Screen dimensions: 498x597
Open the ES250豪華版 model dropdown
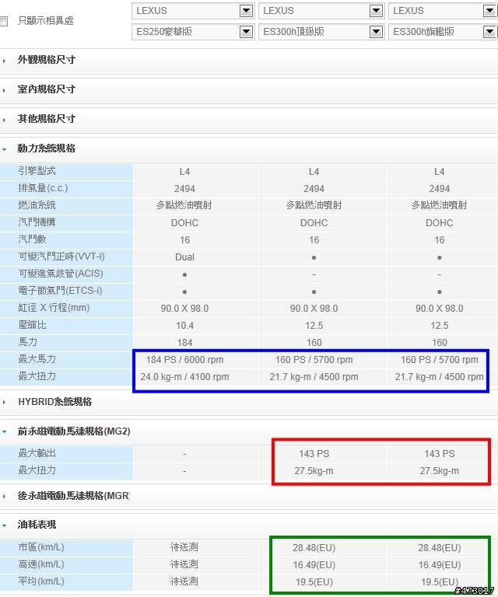click(x=193, y=32)
